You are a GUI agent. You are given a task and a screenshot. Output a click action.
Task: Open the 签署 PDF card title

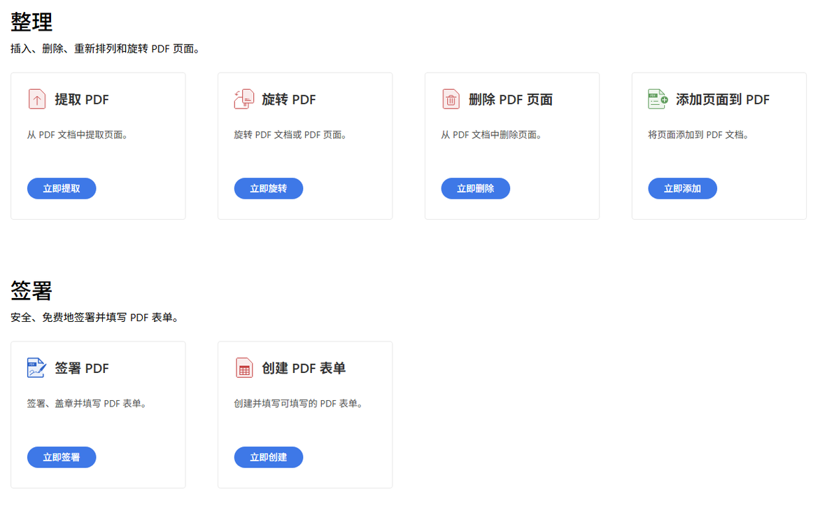coord(82,368)
